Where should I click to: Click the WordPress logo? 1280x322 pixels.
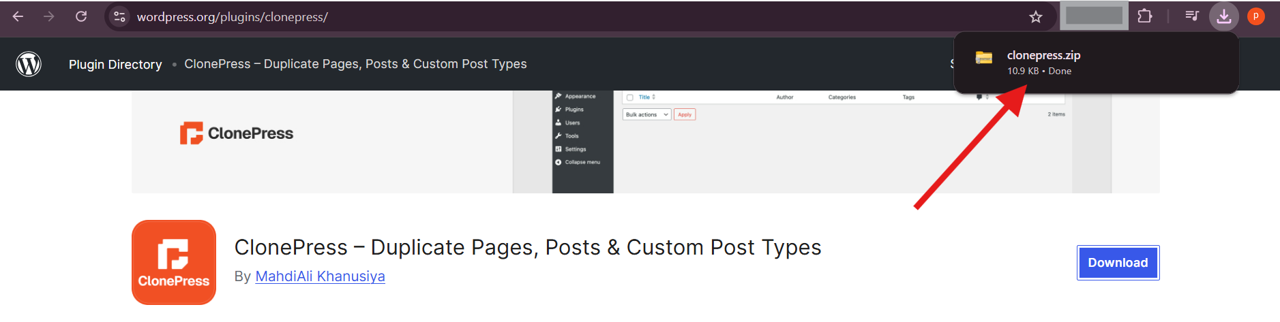pyautogui.click(x=29, y=64)
